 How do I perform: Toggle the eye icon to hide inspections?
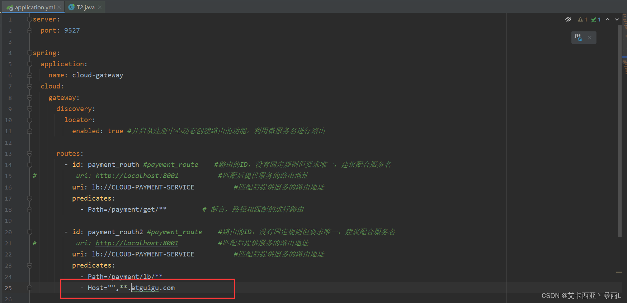[568, 19]
